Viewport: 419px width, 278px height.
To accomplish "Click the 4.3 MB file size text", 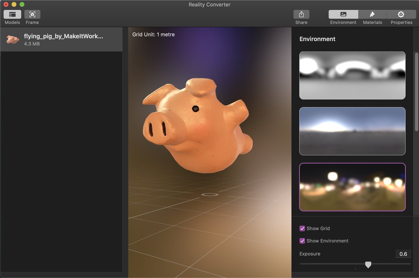I will pos(32,44).
